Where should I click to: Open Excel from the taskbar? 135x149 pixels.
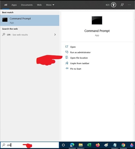click(89, 145)
